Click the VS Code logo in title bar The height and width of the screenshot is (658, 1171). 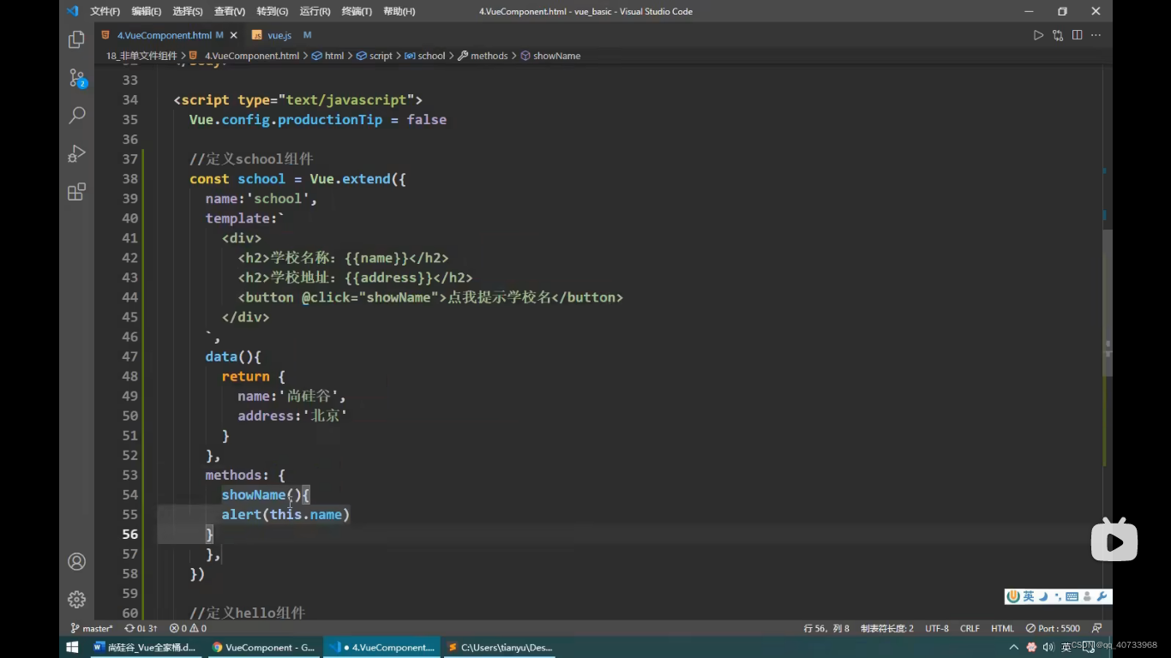pos(72,11)
